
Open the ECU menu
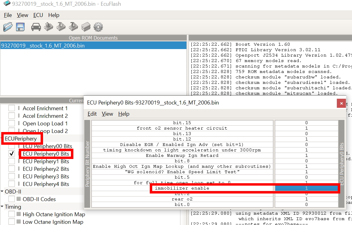click(38, 15)
